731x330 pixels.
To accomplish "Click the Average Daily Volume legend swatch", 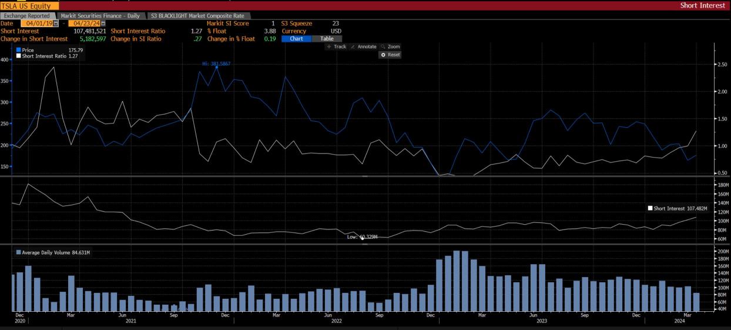I will [x=19, y=252].
